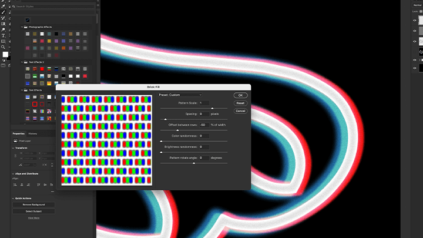Click align right edges icon
The height and width of the screenshot is (238, 423).
[x=28, y=185]
